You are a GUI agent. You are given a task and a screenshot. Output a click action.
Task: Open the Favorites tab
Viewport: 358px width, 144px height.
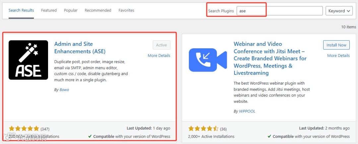126,11
